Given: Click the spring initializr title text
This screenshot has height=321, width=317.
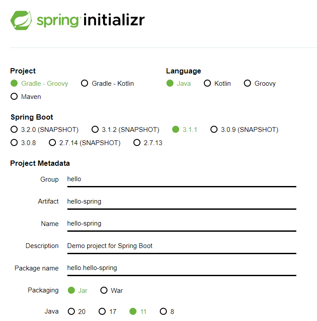Looking at the screenshot, I should pos(91,20).
